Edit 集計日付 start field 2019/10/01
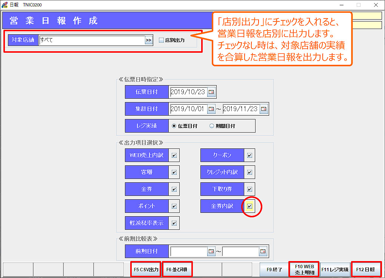The height and width of the screenshot is (278, 385). pos(189,109)
